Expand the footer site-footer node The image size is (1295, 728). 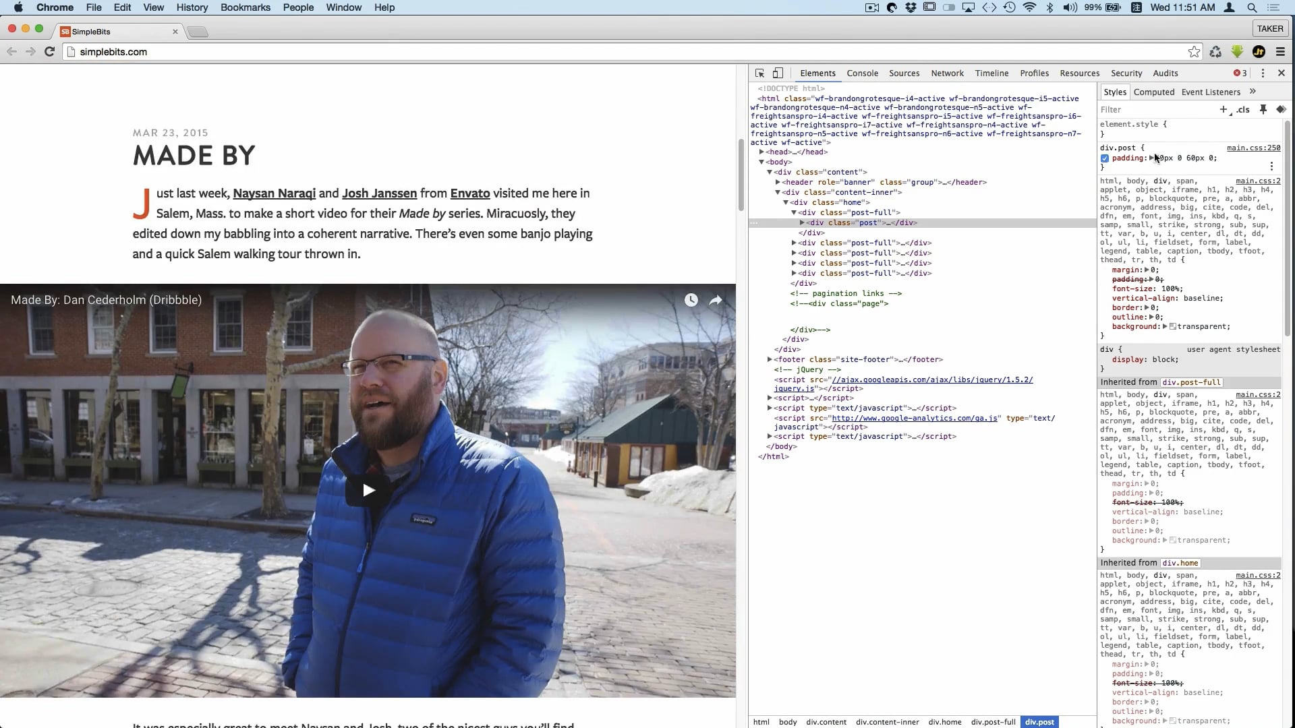pos(770,359)
